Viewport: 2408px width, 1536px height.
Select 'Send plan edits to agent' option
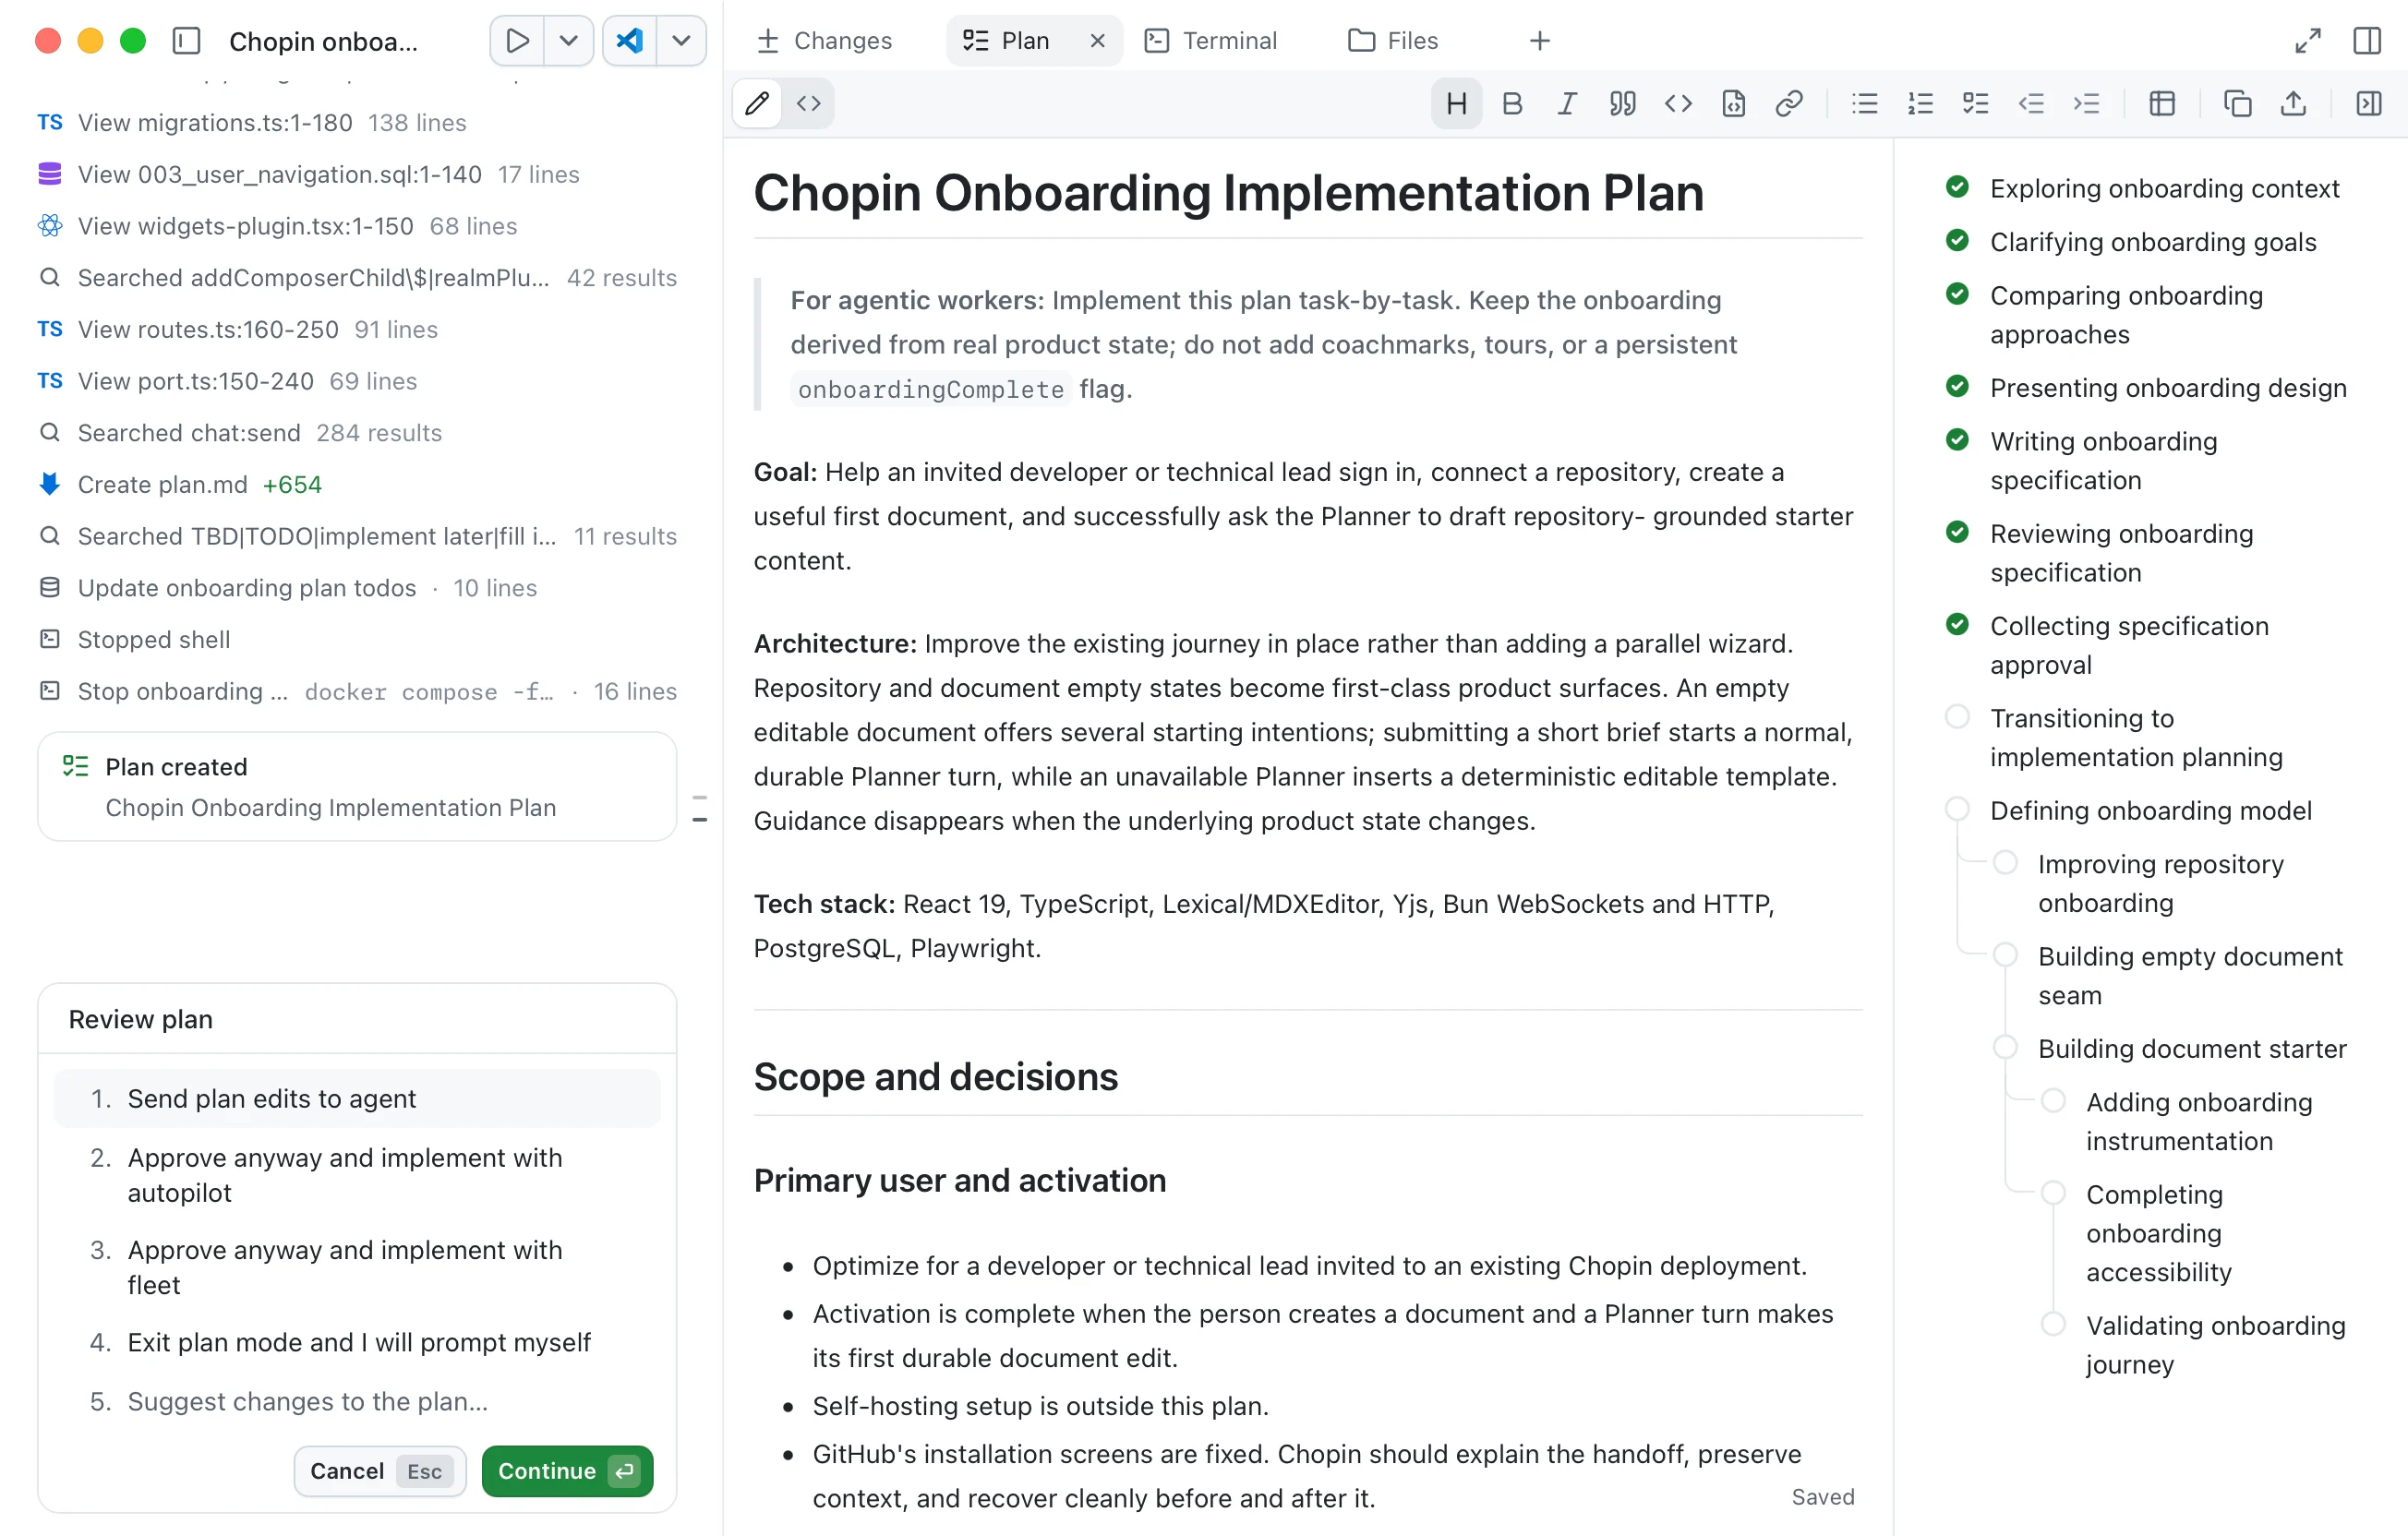pos(357,1098)
